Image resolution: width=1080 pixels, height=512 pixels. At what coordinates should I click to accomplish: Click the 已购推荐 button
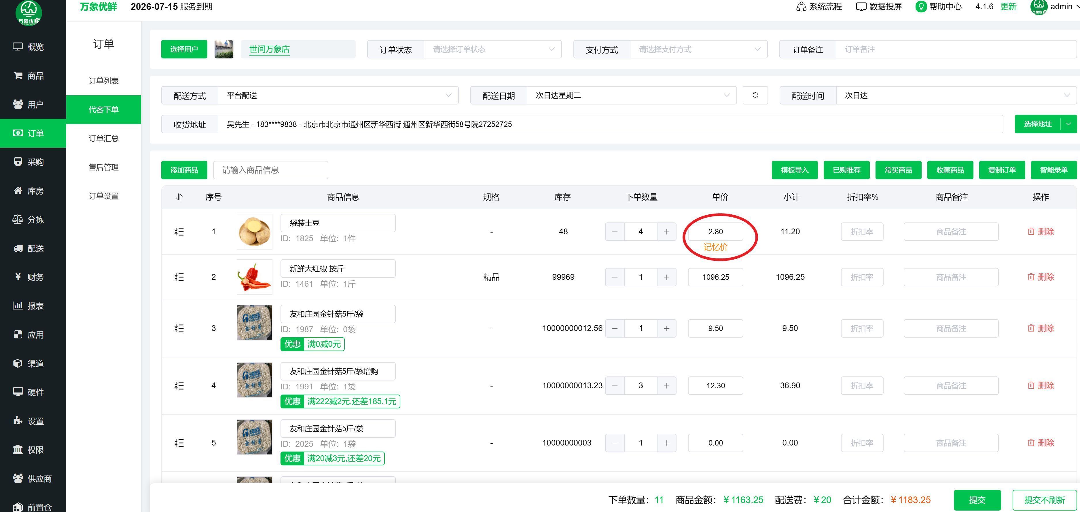(846, 170)
